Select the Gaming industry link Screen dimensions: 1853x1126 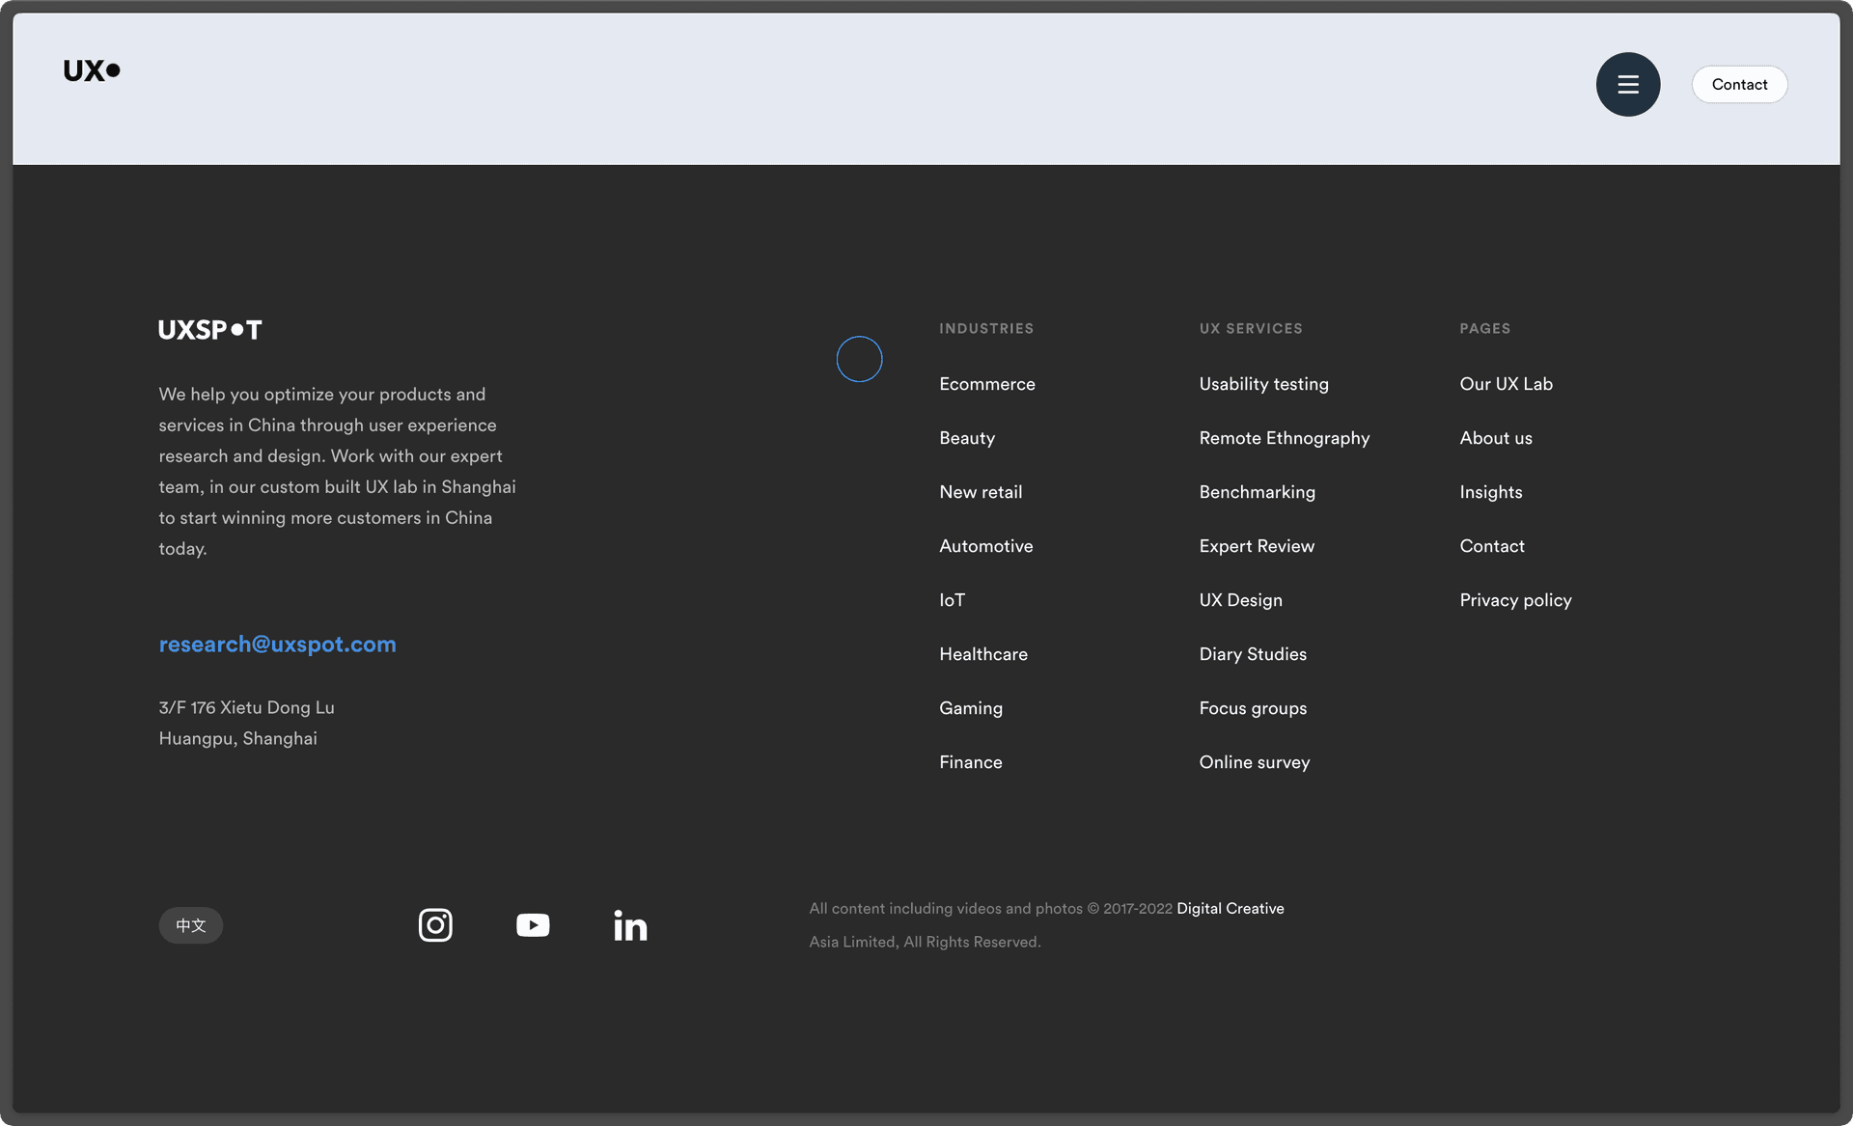970,707
